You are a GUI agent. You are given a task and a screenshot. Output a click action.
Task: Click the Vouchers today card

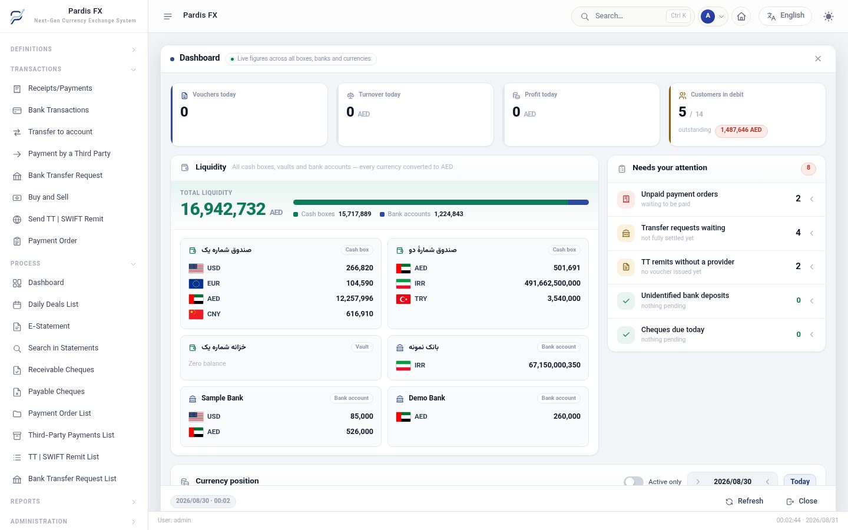249,114
